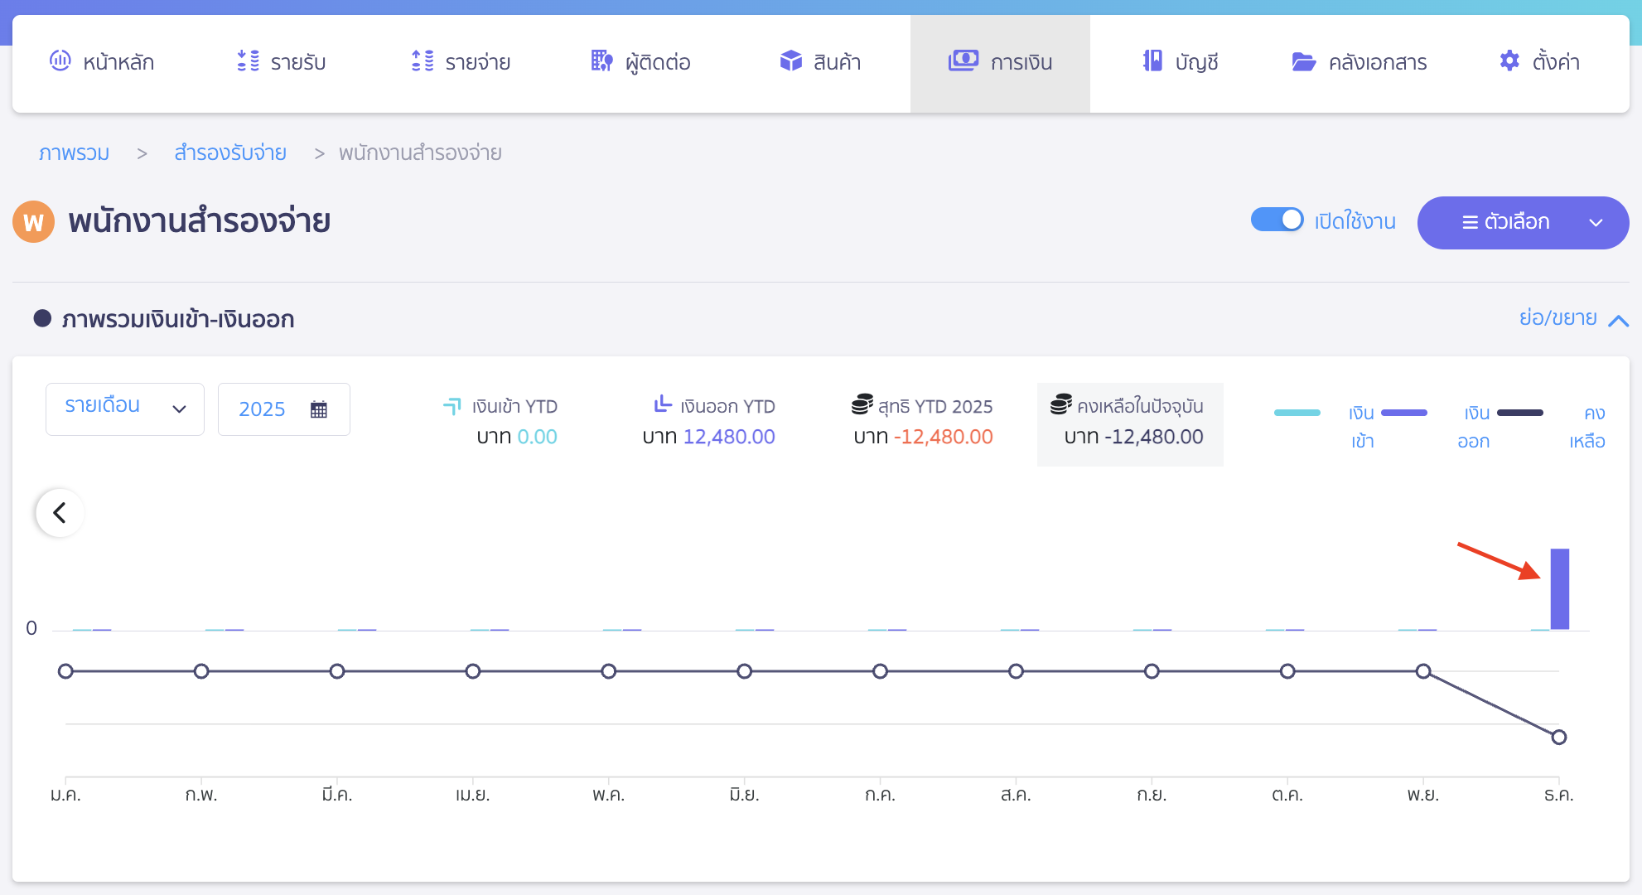Go to the สำรองรับจ่าย breadcrumb link
Image resolution: width=1642 pixels, height=895 pixels.
click(230, 153)
